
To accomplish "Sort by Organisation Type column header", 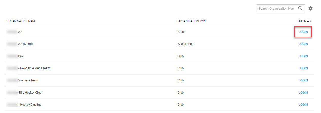I will pyautogui.click(x=192, y=21).
